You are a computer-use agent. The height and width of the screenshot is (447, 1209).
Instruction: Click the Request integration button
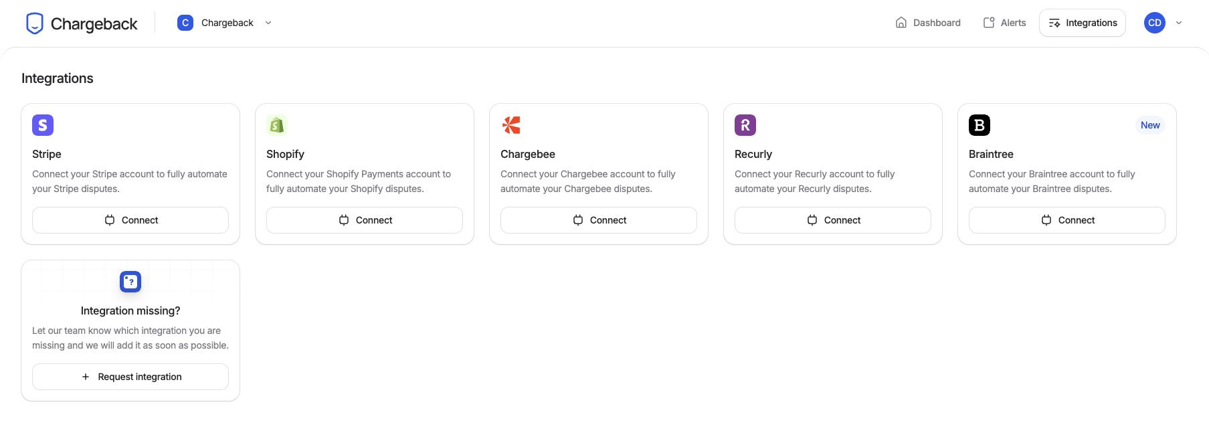[x=130, y=377]
